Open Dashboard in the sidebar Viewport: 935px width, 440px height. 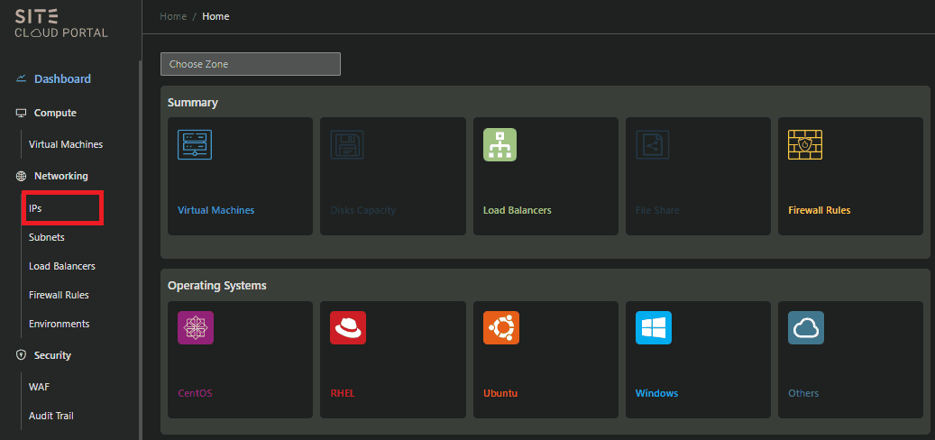[x=61, y=78]
